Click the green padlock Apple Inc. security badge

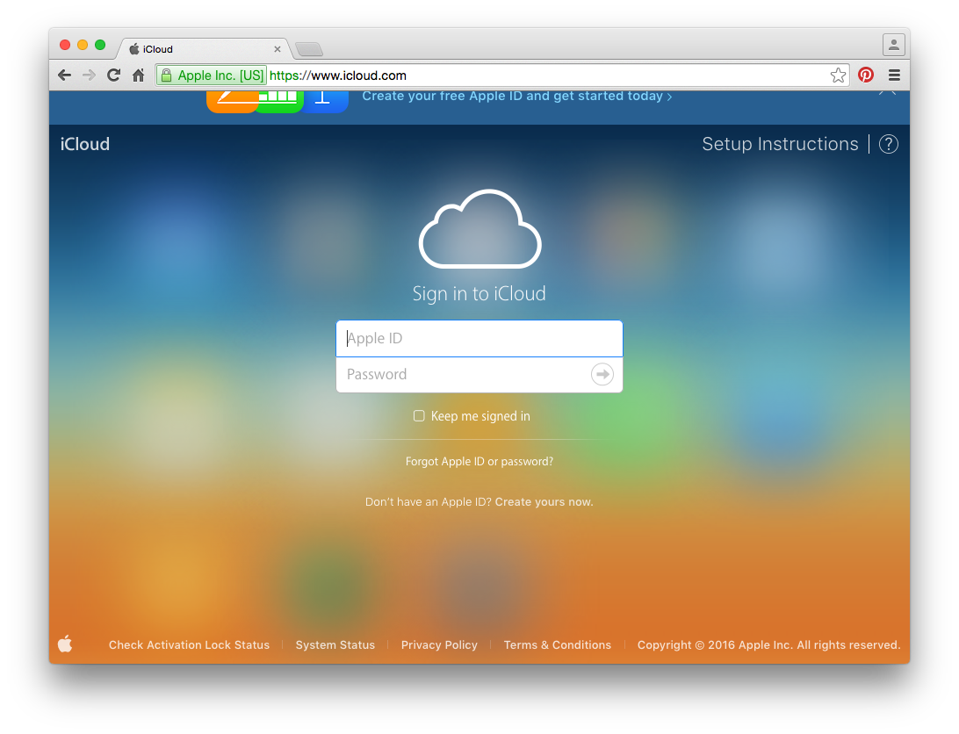click(212, 76)
